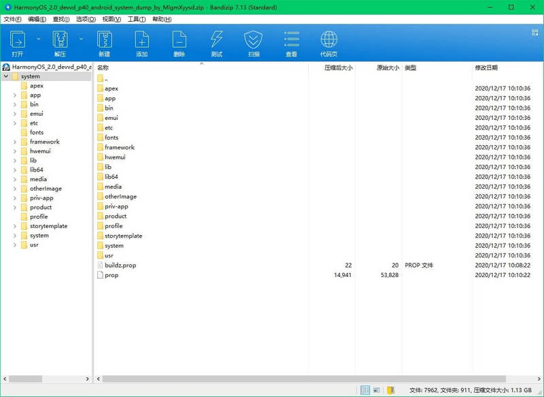The height and width of the screenshot is (397, 544).
Task: Run archive test with 测试 icon
Action: [216, 42]
